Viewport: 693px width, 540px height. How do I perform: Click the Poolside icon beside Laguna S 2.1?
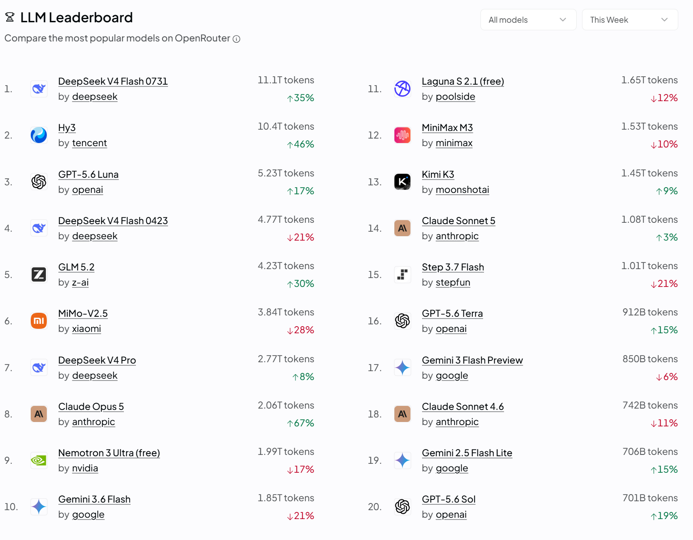pos(402,89)
